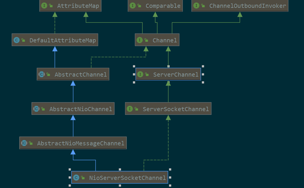Click the dashed arrow head under ServerSocketChannel
Screen dimensions: 304x188
pyautogui.click(x=168, y=117)
